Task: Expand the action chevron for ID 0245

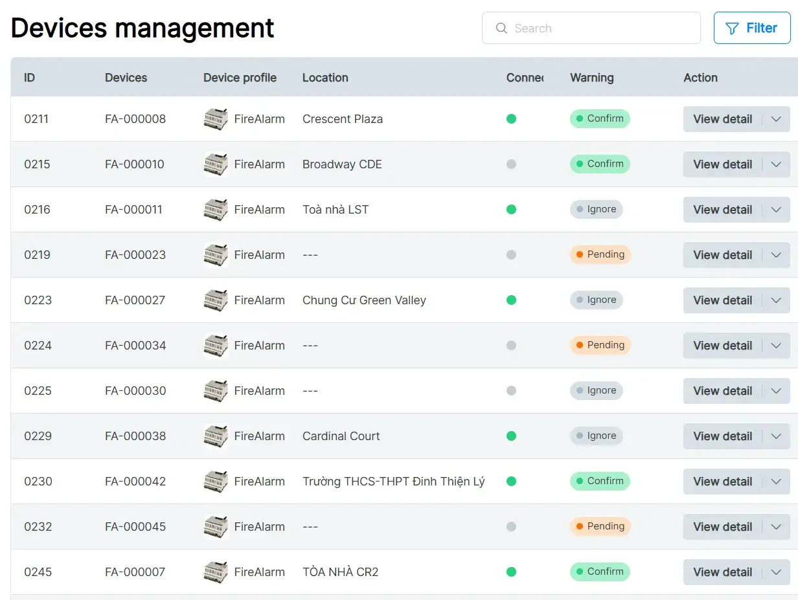Action: pyautogui.click(x=777, y=572)
